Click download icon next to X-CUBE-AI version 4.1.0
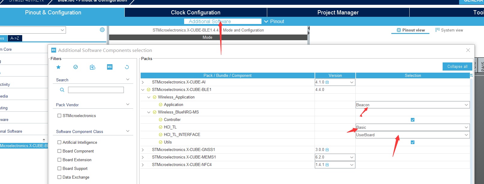Viewport: 484px width, 184px height. click(327, 82)
